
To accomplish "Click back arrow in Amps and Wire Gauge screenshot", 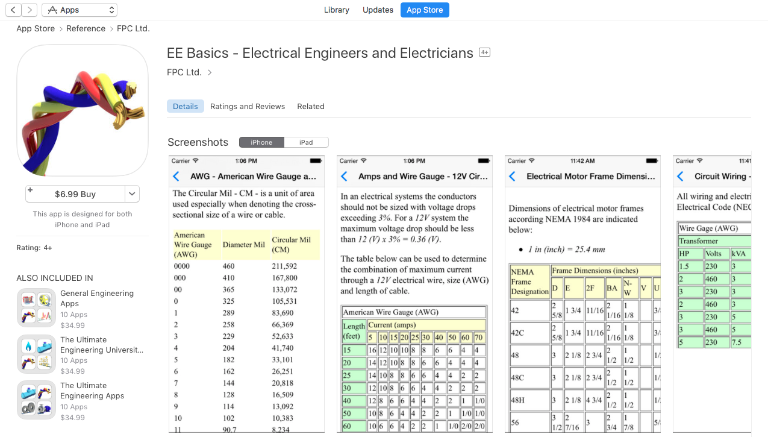I will coord(344,177).
